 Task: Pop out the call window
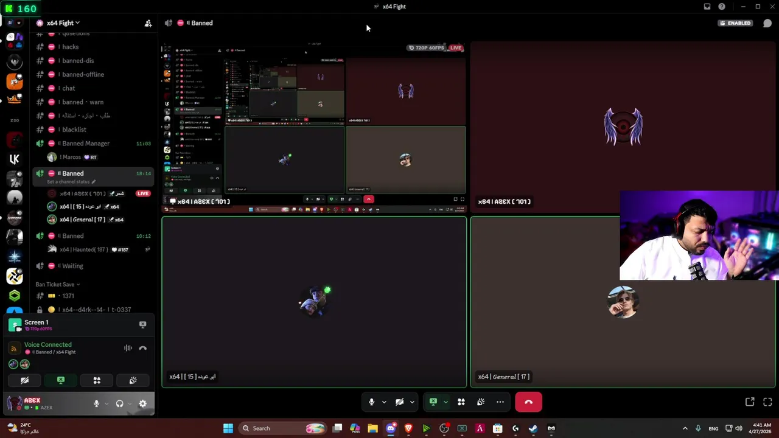click(750, 402)
